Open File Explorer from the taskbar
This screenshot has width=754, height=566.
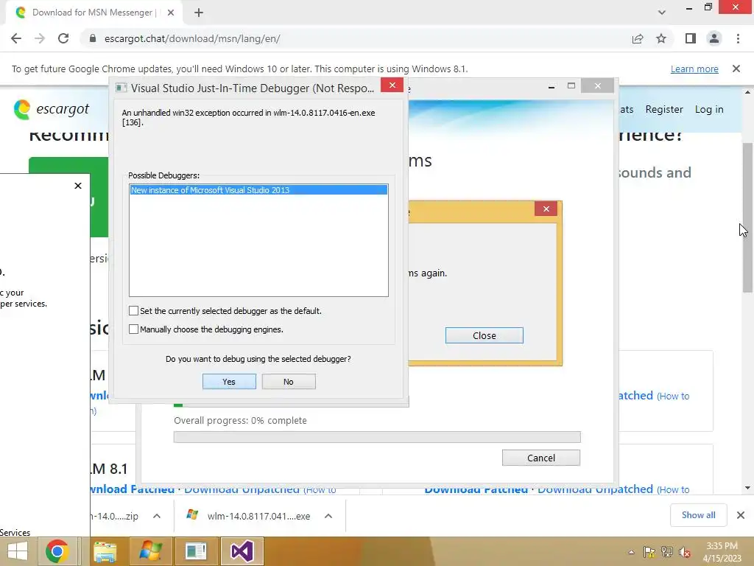coord(105,551)
